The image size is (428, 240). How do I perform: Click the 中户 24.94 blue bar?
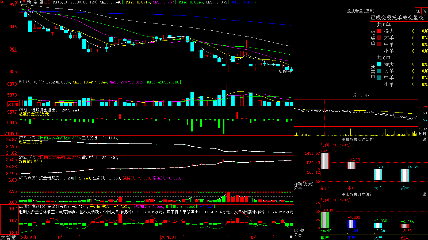click(x=351, y=224)
